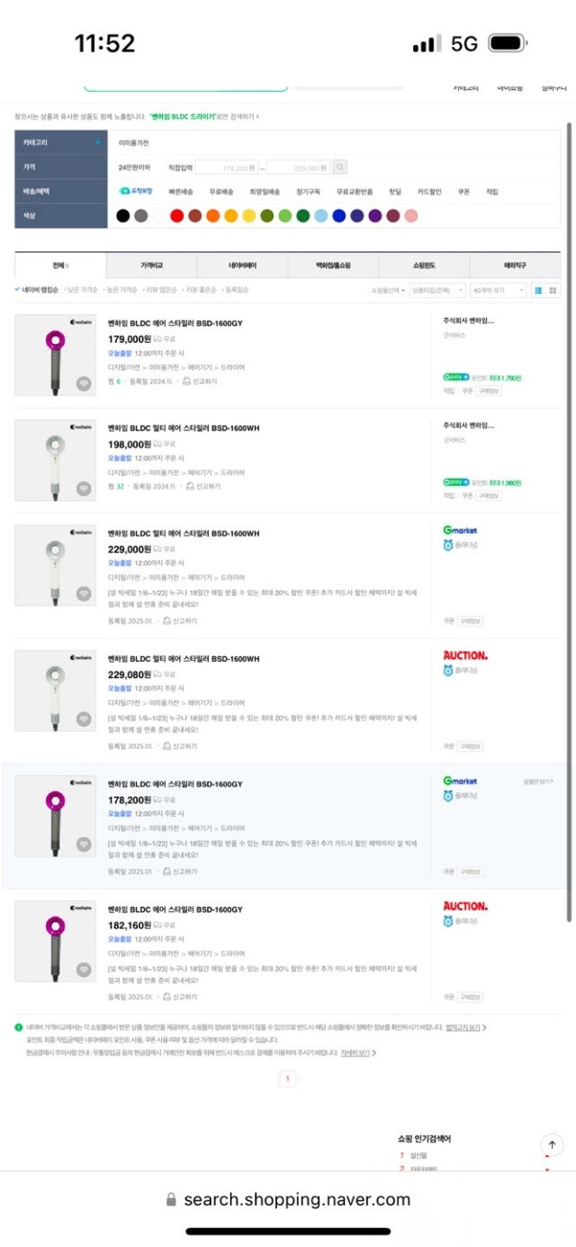This screenshot has height=1247, width=576.
Task: Click the price range search magnifier icon
Action: [x=339, y=167]
